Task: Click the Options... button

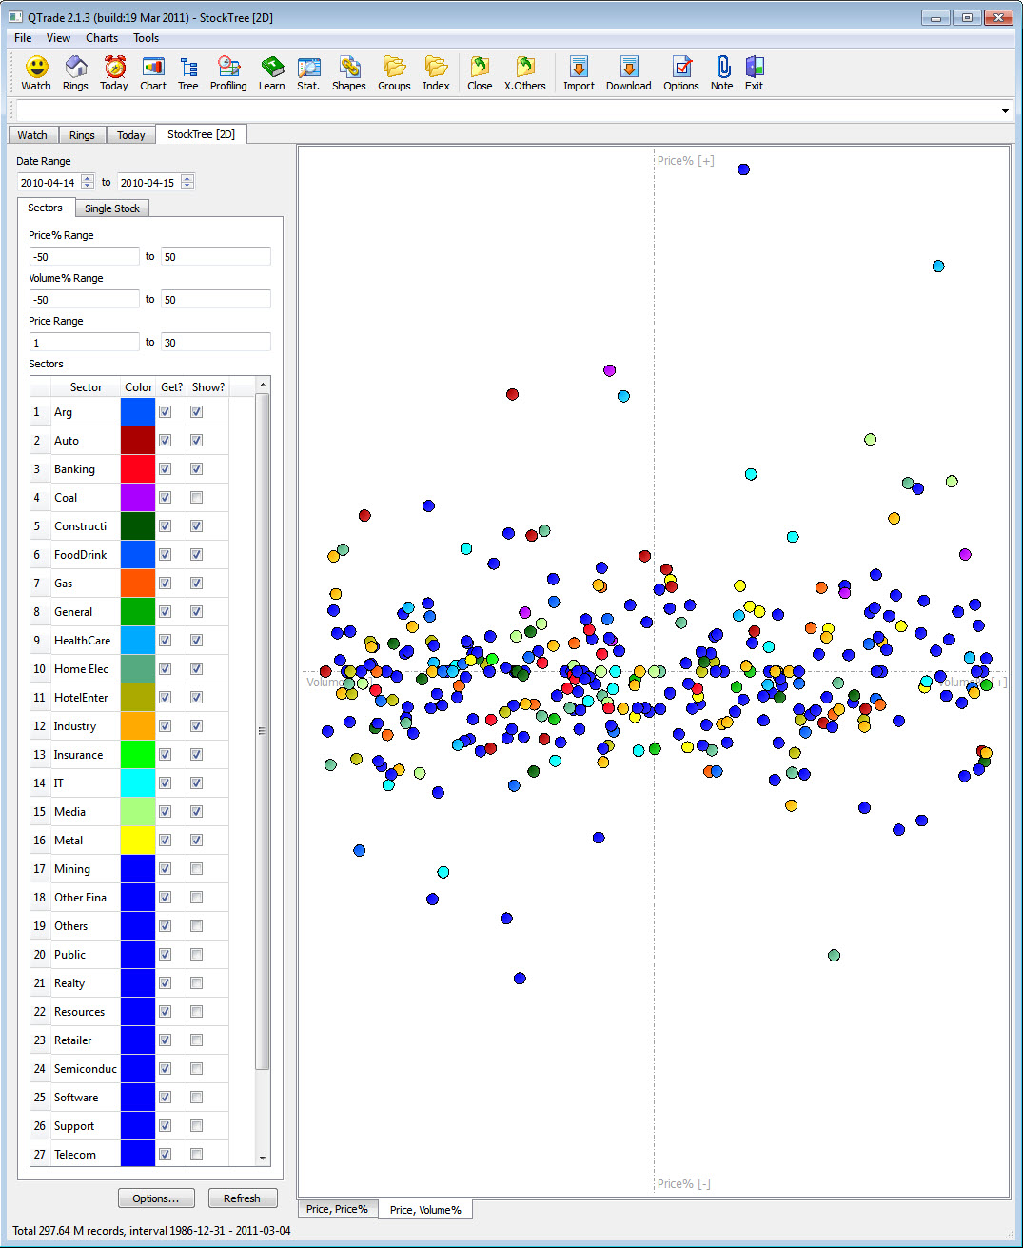Action: (x=156, y=1198)
